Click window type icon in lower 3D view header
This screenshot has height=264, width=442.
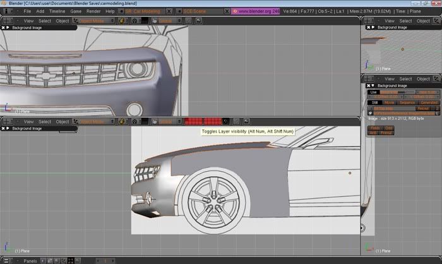point(8,121)
